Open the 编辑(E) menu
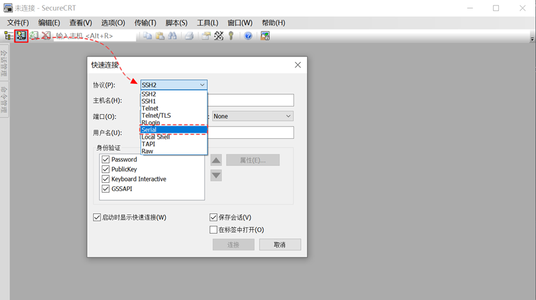Image resolution: width=536 pixels, height=300 pixels. [x=49, y=23]
